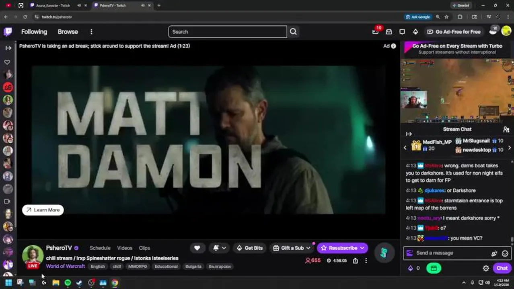The width and height of the screenshot is (514, 289).
Task: Claim the green channel points bonus
Action: [x=434, y=268]
